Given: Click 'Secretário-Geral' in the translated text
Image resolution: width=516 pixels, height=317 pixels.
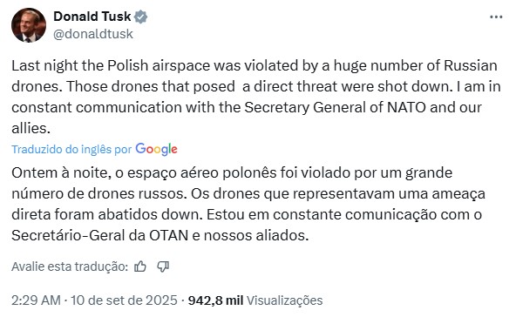Looking at the screenshot, I should pos(69,235).
